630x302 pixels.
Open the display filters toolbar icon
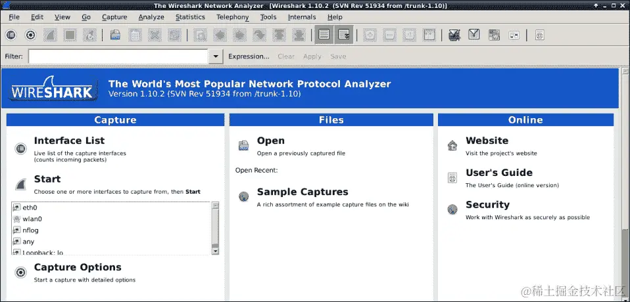[474, 35]
